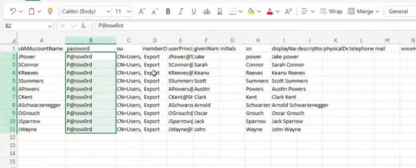The height and width of the screenshot is (168, 416).
Task: Click the horizontal alignment icon
Action: pos(305,12)
